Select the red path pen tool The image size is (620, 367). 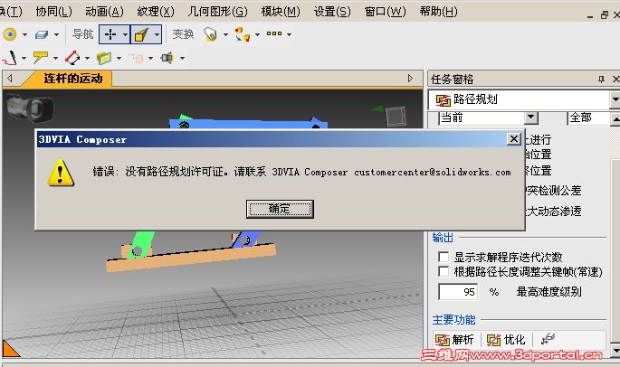point(9,58)
